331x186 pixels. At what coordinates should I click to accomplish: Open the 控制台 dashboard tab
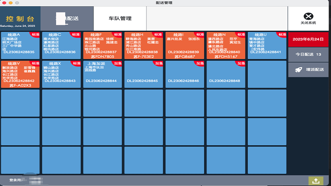coord(20,19)
